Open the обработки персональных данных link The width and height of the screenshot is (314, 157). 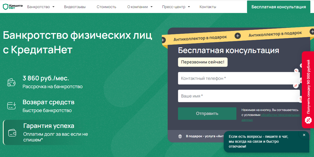[271, 117]
